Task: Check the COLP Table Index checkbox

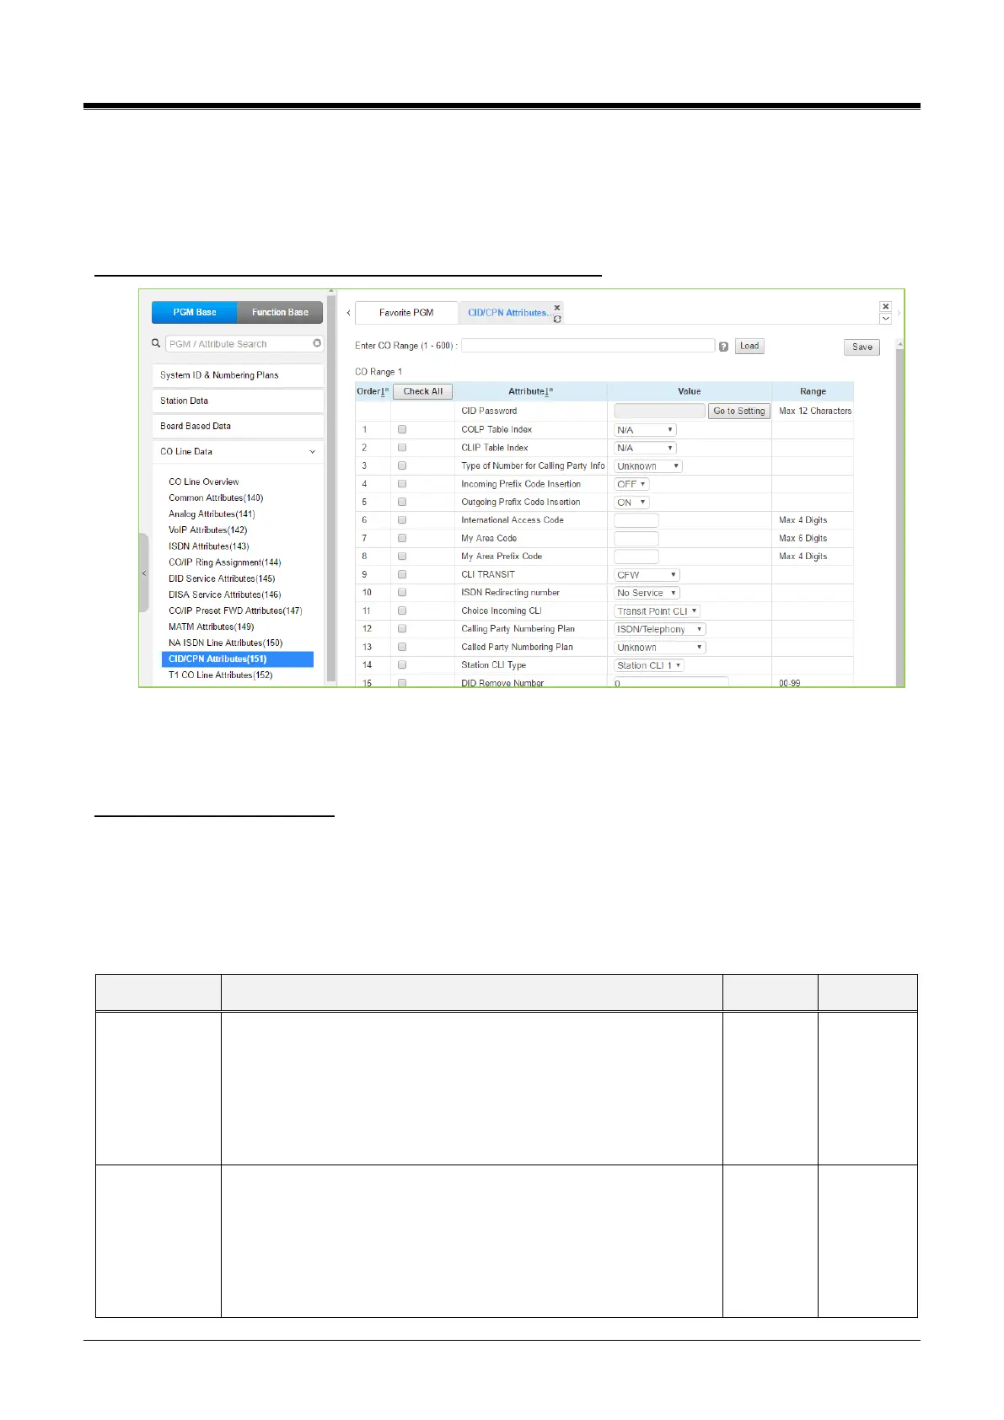Action: [402, 429]
